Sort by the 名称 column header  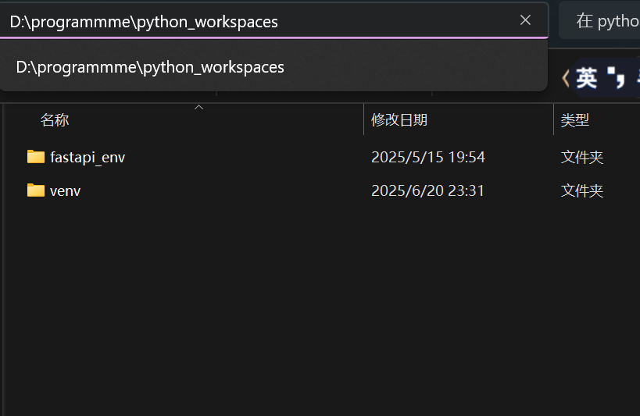(55, 120)
